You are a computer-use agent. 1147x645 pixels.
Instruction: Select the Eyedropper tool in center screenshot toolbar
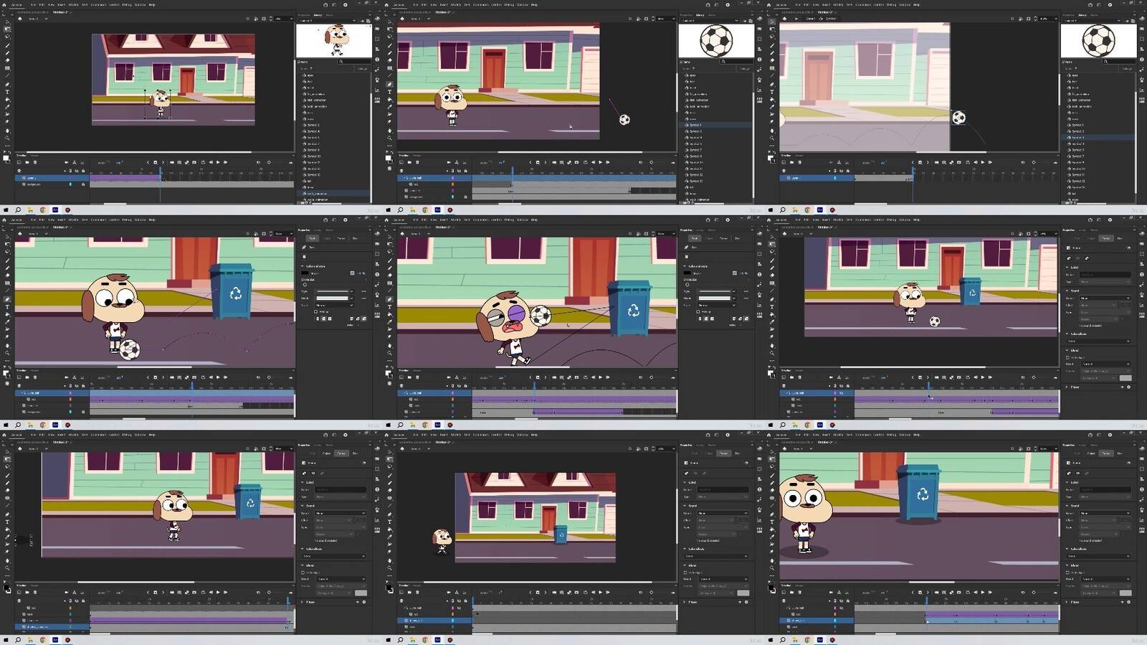click(389, 321)
